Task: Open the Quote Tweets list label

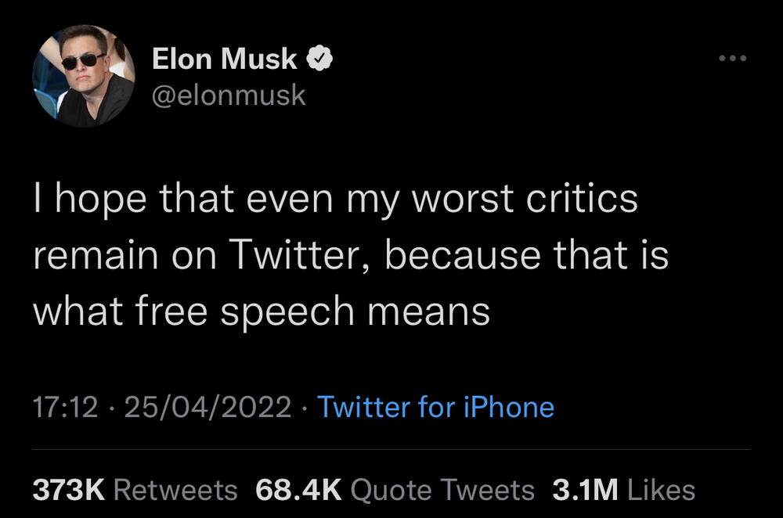Action: 442,491
